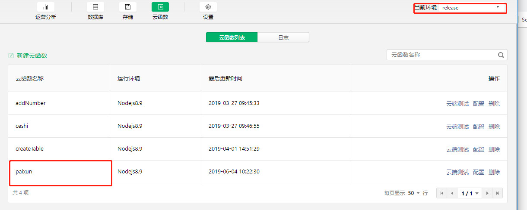The height and width of the screenshot is (210, 527).
Task: Go to the first page arrow
Action: pyautogui.click(x=442, y=193)
